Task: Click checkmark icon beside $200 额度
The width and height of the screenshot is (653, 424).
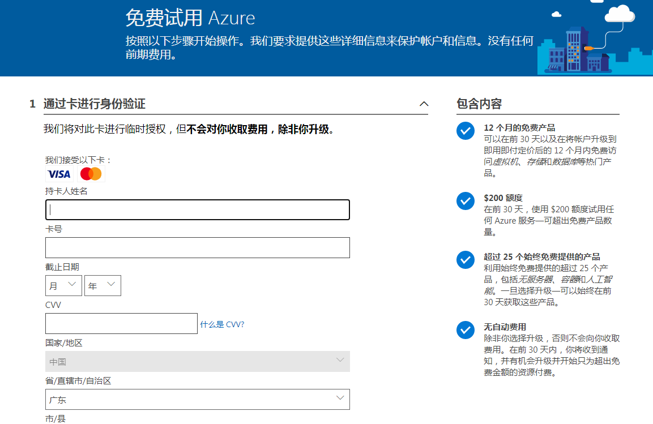Action: [466, 201]
